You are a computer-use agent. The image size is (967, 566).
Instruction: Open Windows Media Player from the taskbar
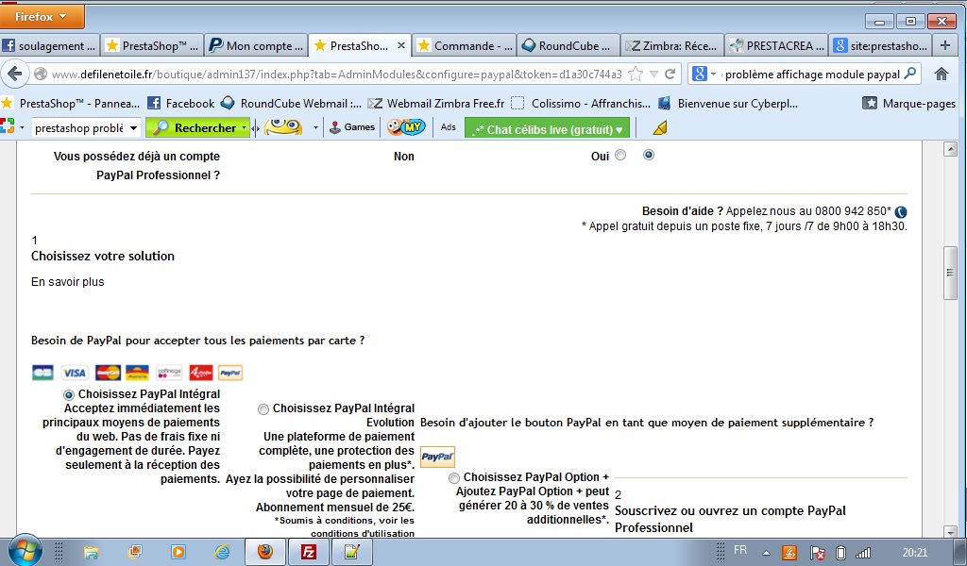point(178,552)
